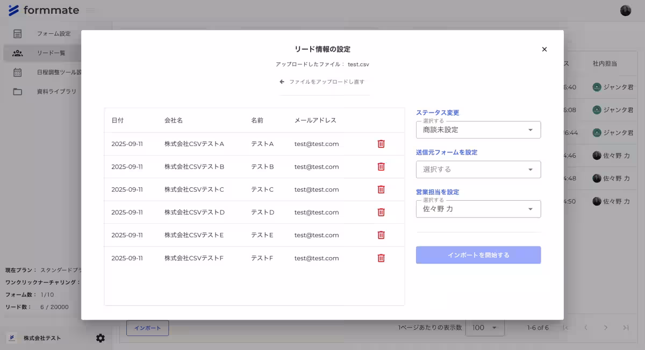The width and height of the screenshot is (645, 350).
Task: Open 日程調整ツール設定 via its calendar icon
Action: tap(17, 71)
